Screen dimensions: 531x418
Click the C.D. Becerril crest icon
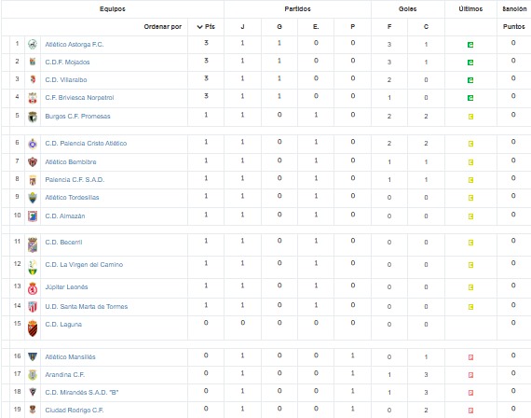click(33, 245)
